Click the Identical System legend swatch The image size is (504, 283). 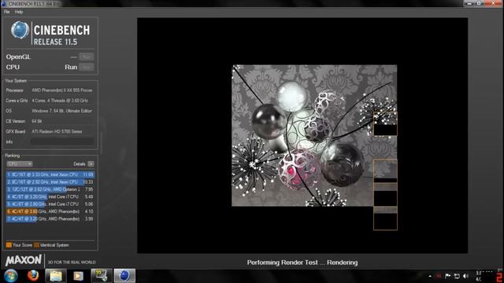coord(37,245)
